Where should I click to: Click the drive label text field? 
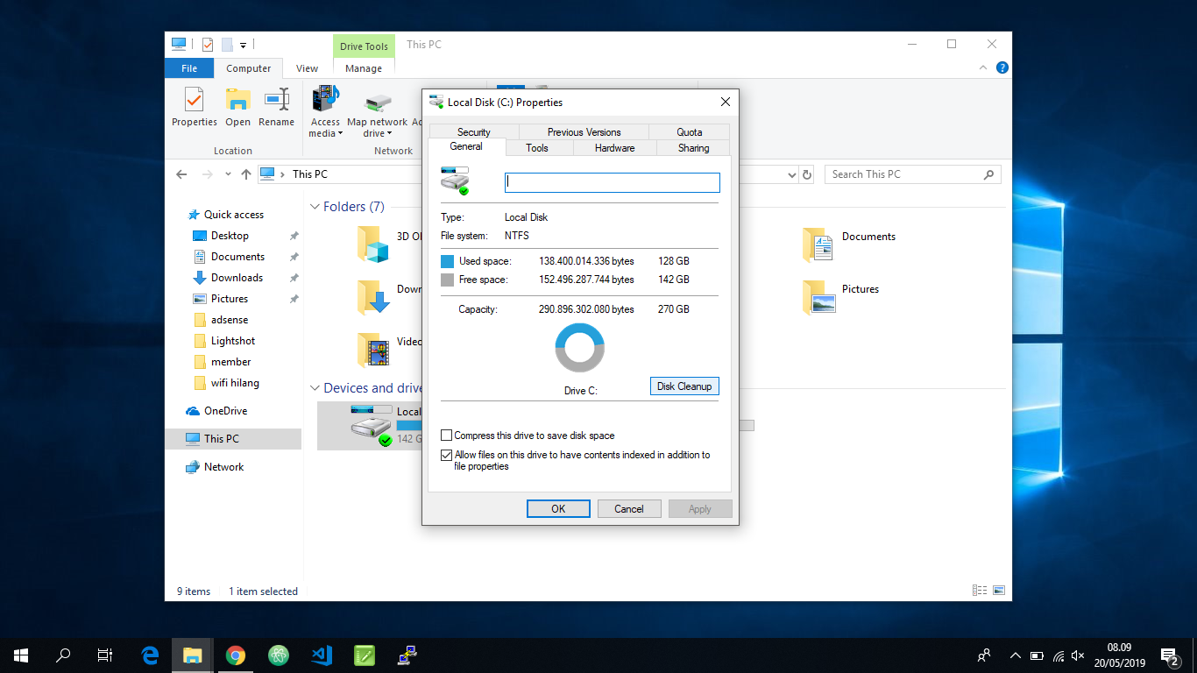click(x=613, y=182)
